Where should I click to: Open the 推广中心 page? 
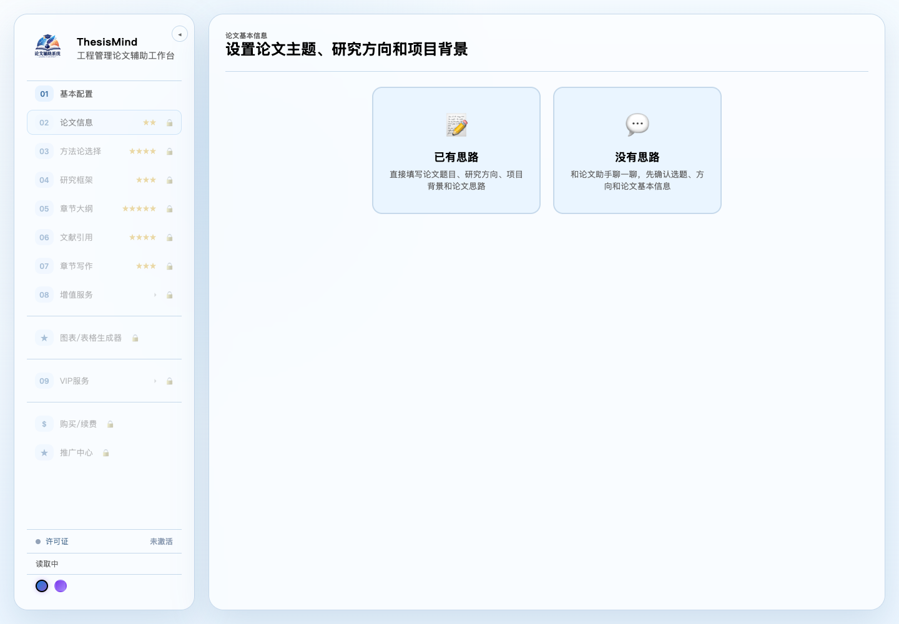coord(104,452)
